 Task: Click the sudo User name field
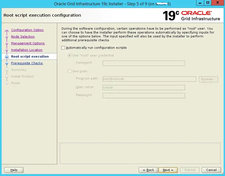click(x=144, y=87)
